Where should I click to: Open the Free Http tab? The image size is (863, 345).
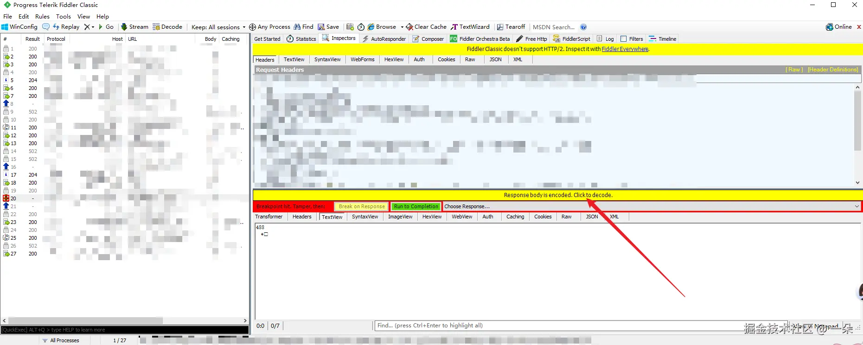pyautogui.click(x=531, y=39)
